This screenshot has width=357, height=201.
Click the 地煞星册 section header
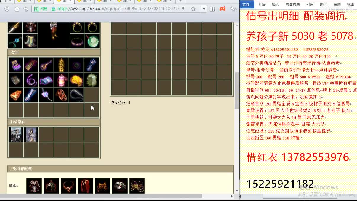pos(54,122)
